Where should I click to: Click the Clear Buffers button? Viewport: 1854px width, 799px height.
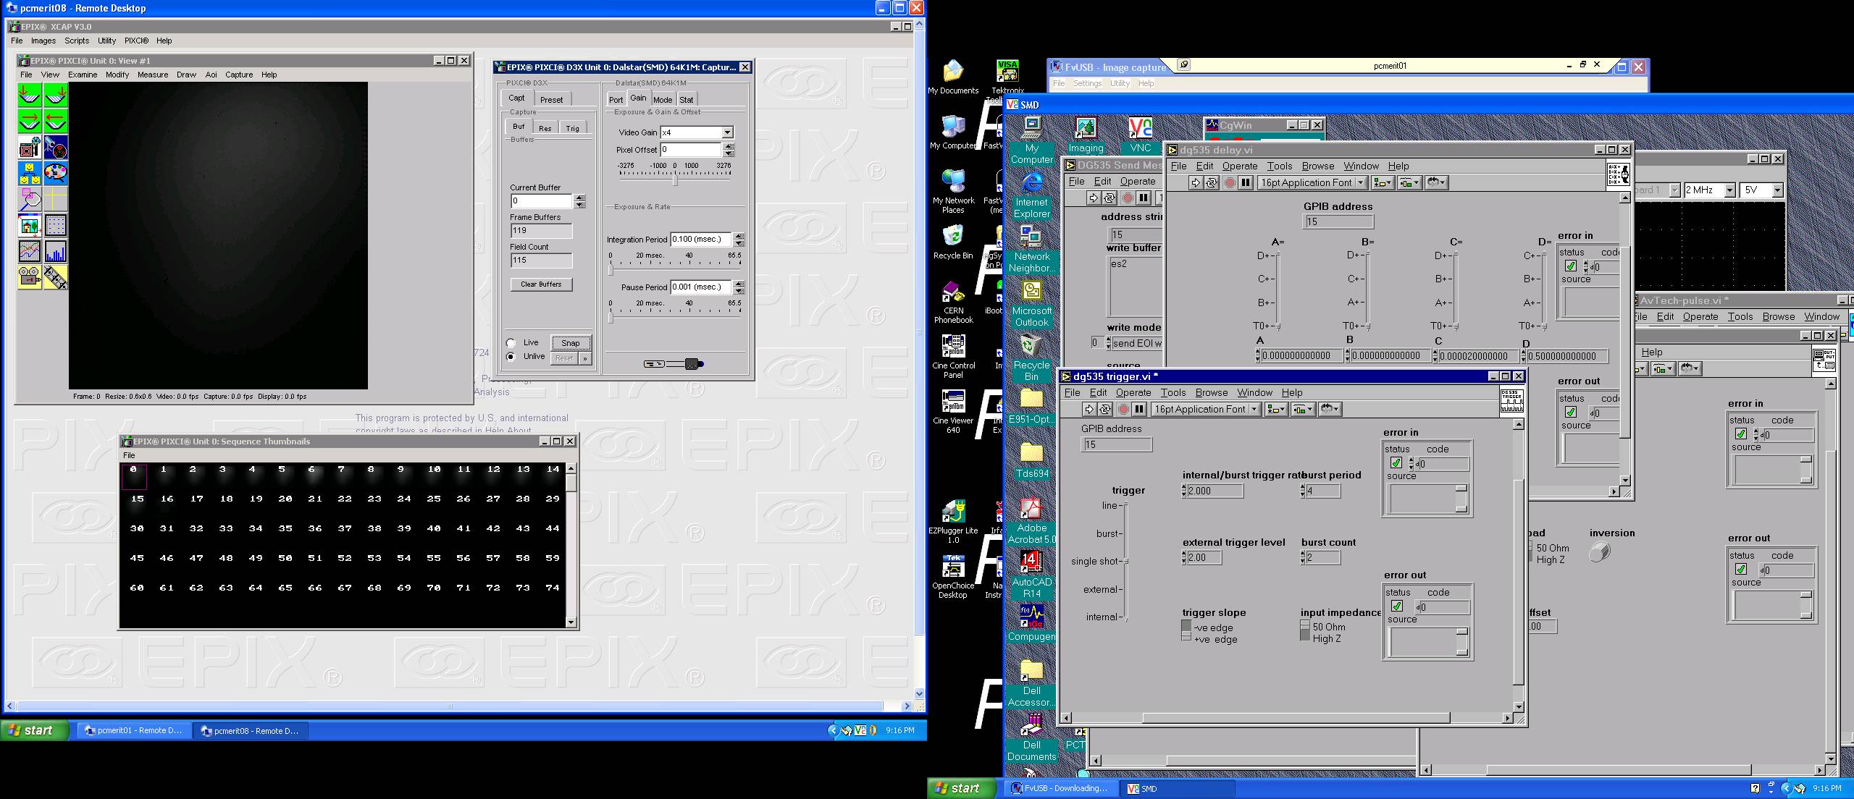[541, 284]
